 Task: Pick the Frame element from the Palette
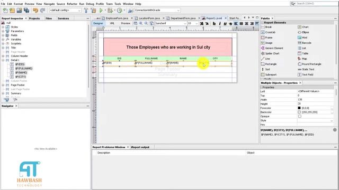(x=266, y=37)
